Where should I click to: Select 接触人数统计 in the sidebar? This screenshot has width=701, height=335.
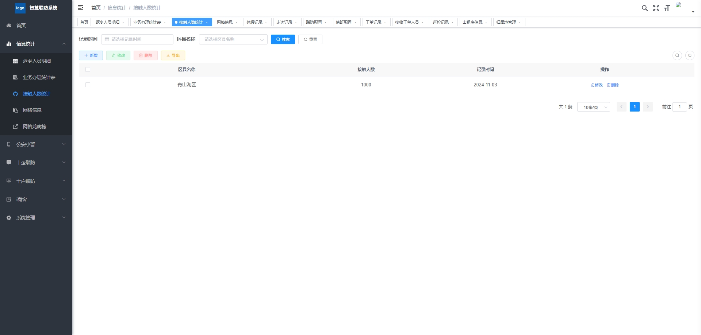pyautogui.click(x=36, y=94)
